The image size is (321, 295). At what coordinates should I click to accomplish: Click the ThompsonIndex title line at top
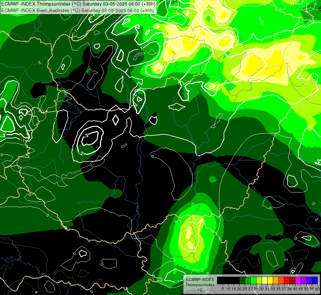78,4
